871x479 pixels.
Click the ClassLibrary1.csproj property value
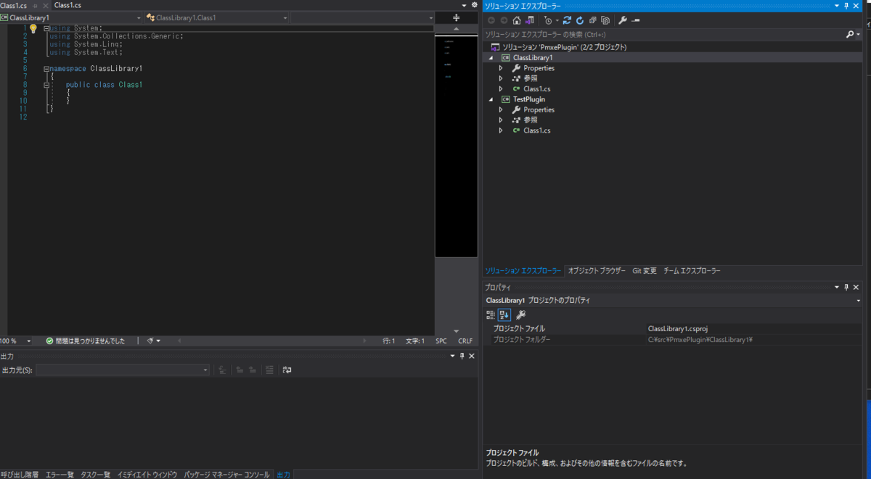tap(677, 328)
